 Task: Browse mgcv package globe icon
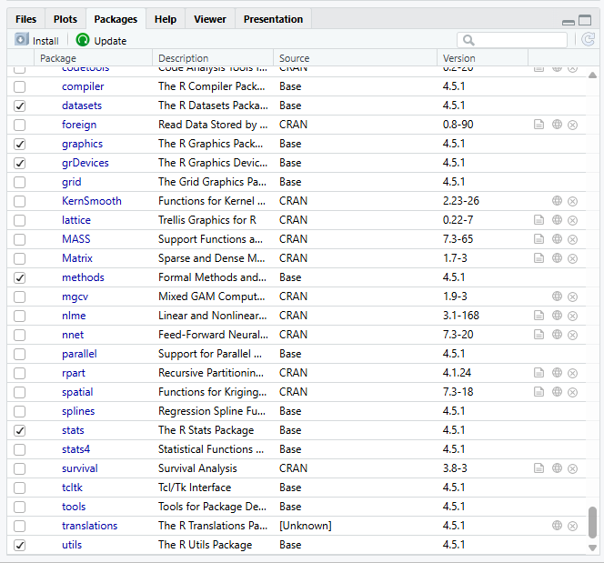pyautogui.click(x=557, y=297)
